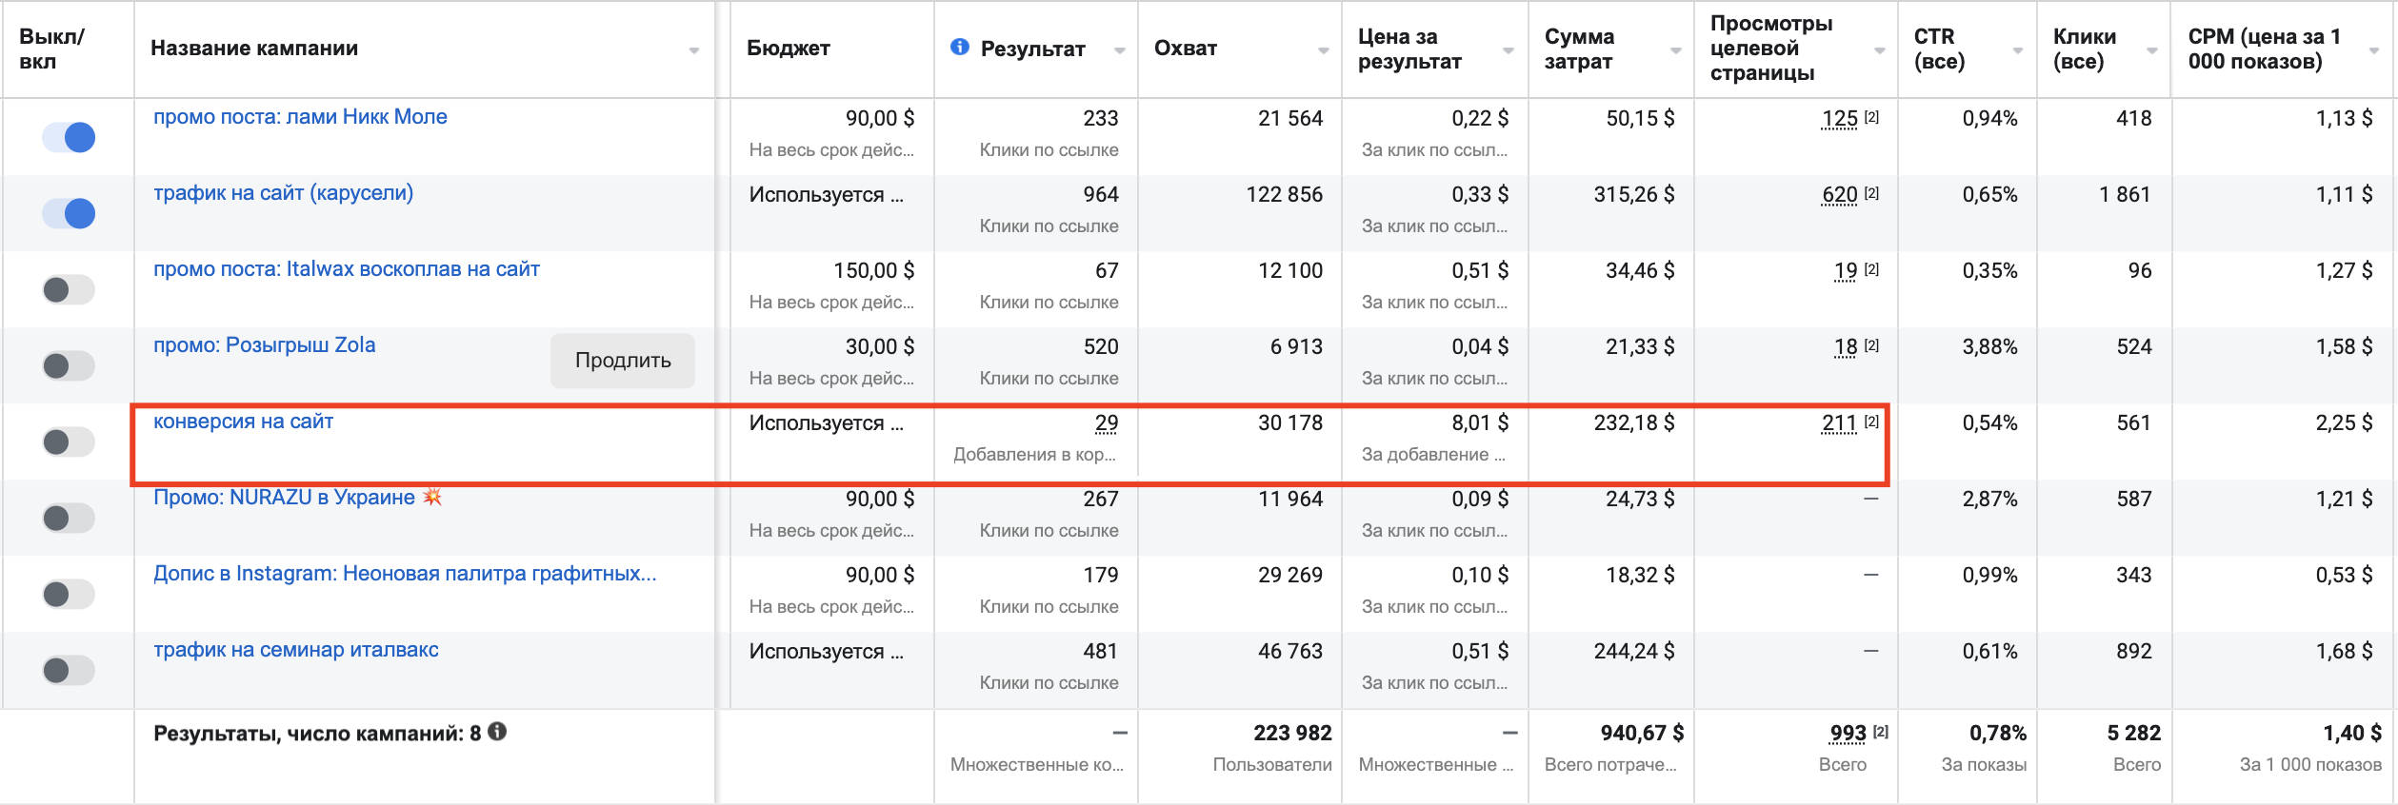Open the Цена за результат column dropdown
Image resolution: width=2398 pixels, height=805 pixels.
click(x=1509, y=50)
